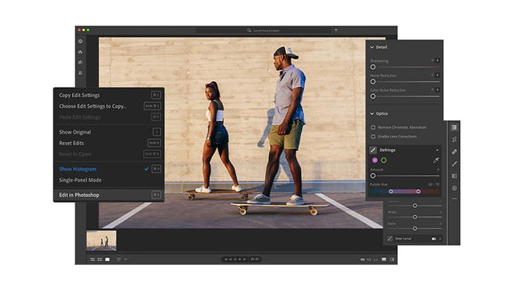Select the Crop and Rotate tool icon
Image resolution: width=513 pixels, height=288 pixels.
[x=454, y=140]
